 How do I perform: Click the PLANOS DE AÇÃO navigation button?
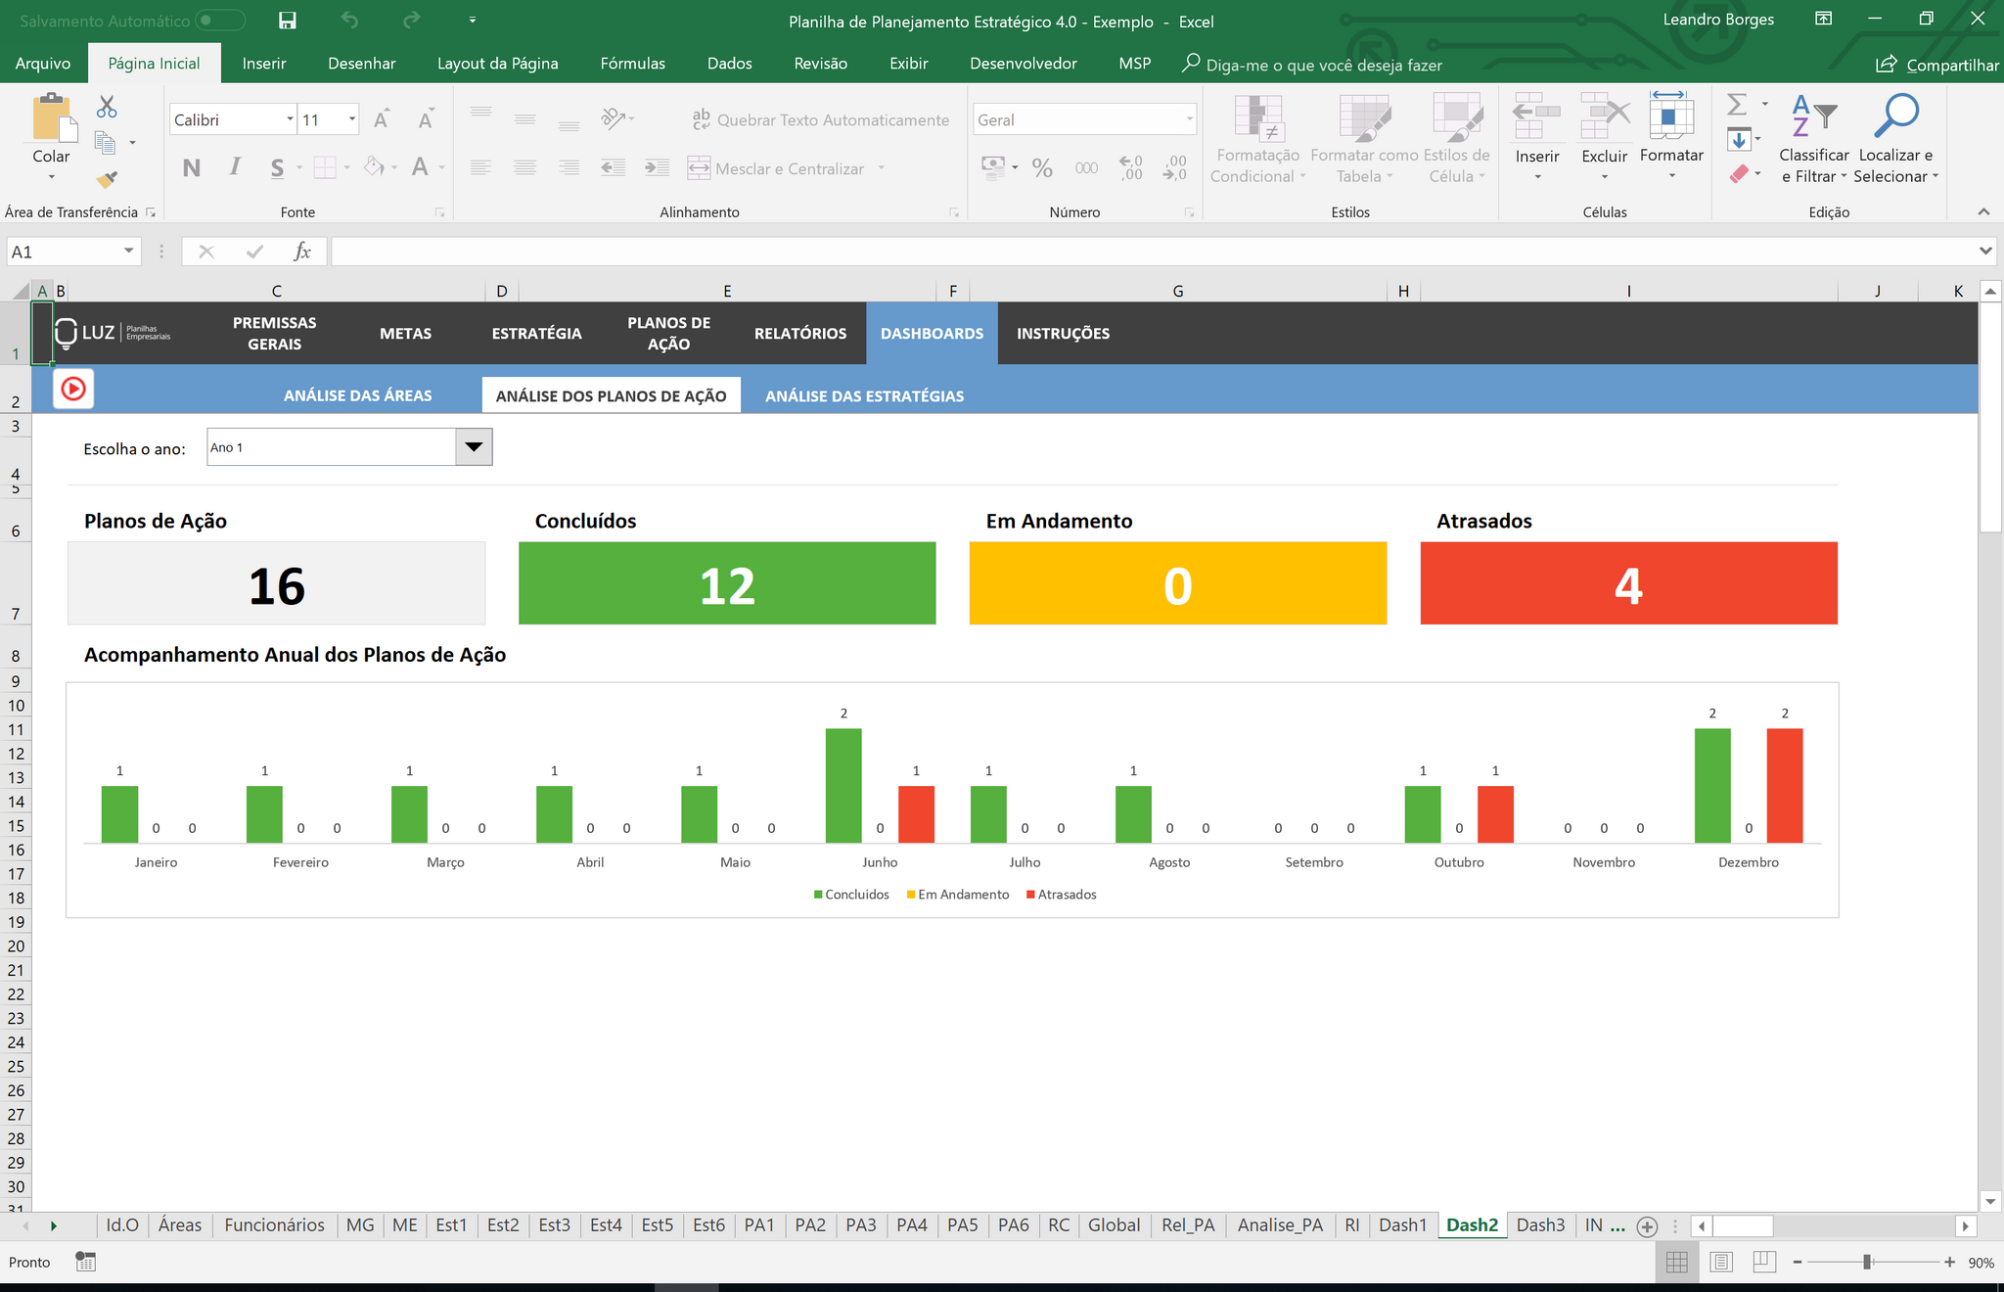pos(668,333)
